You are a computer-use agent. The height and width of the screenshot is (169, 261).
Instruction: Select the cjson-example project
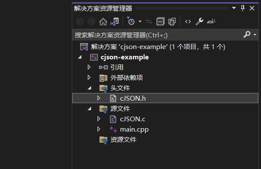click(125, 57)
